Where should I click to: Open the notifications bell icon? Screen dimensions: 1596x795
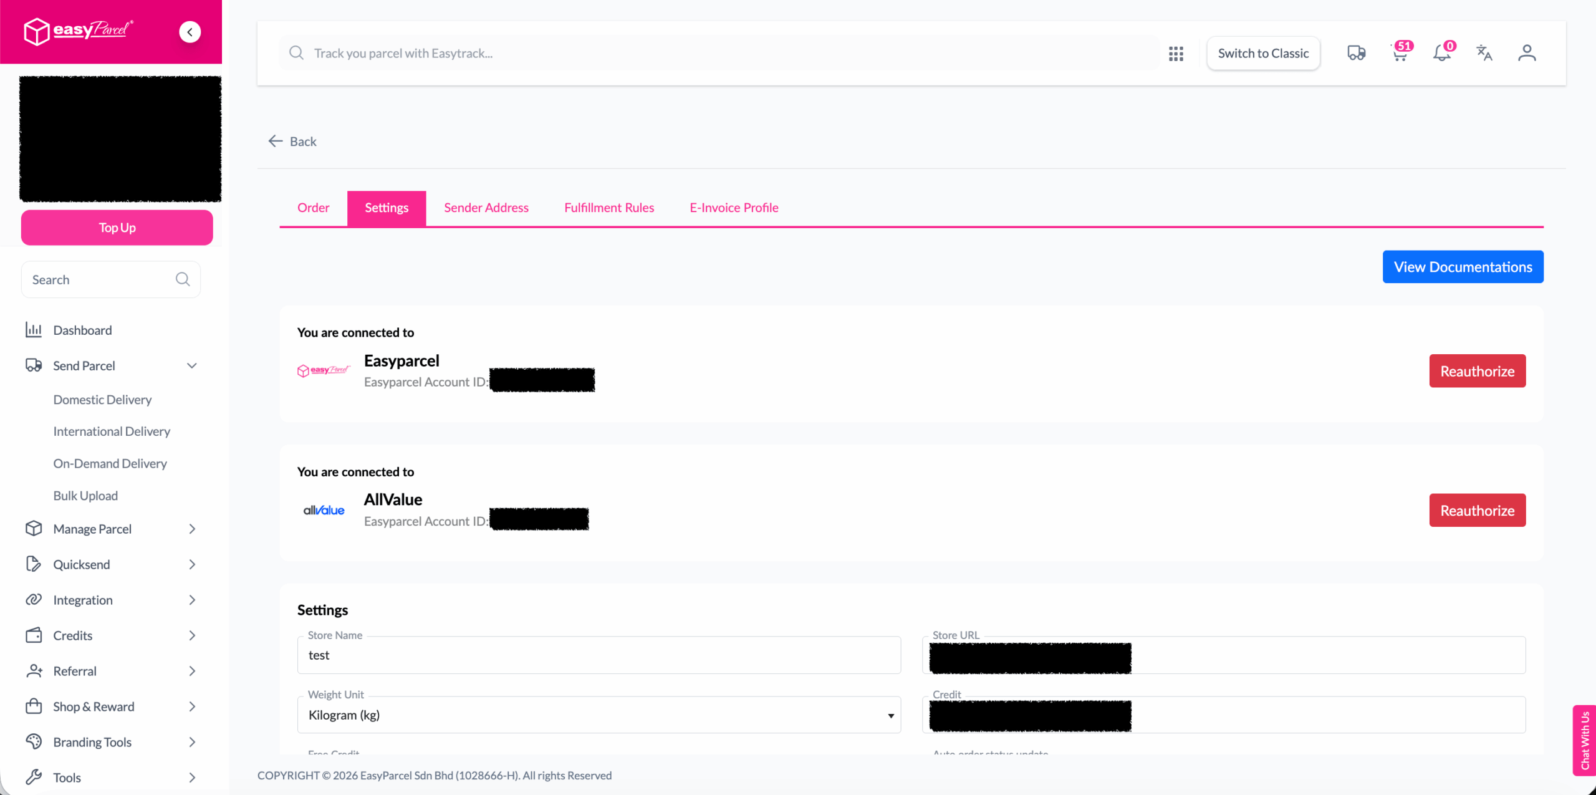click(1442, 53)
